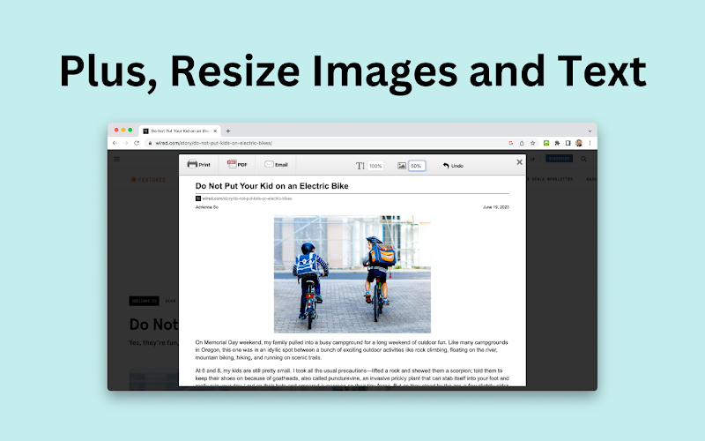The width and height of the screenshot is (705, 441).
Task: Click the Subscribe button on Wired page
Action: point(559,159)
